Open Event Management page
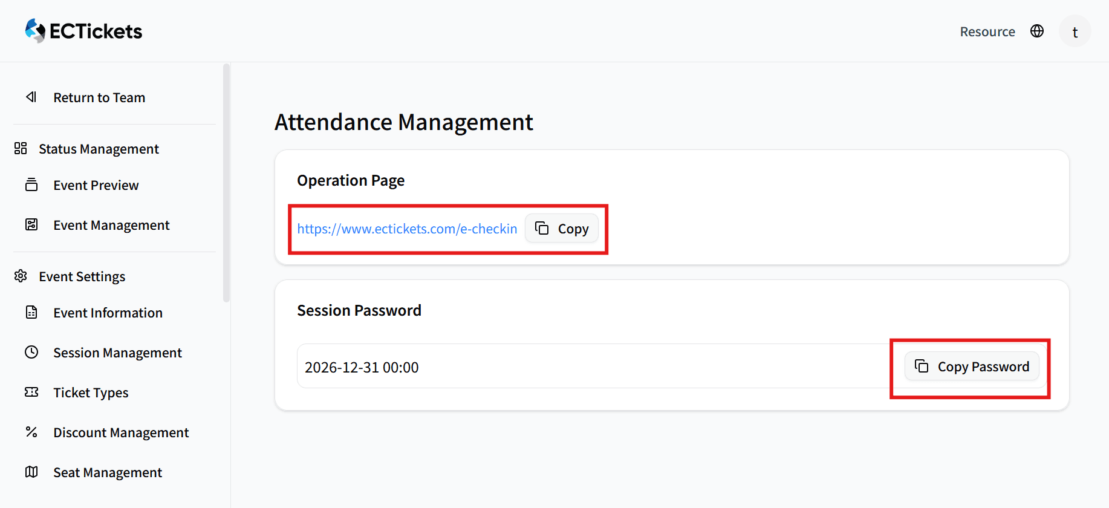The height and width of the screenshot is (508, 1109). pos(111,225)
